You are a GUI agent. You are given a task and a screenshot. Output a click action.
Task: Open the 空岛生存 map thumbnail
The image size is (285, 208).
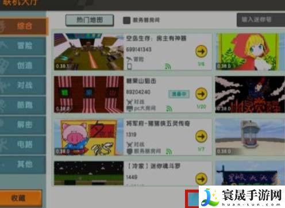click(89, 52)
